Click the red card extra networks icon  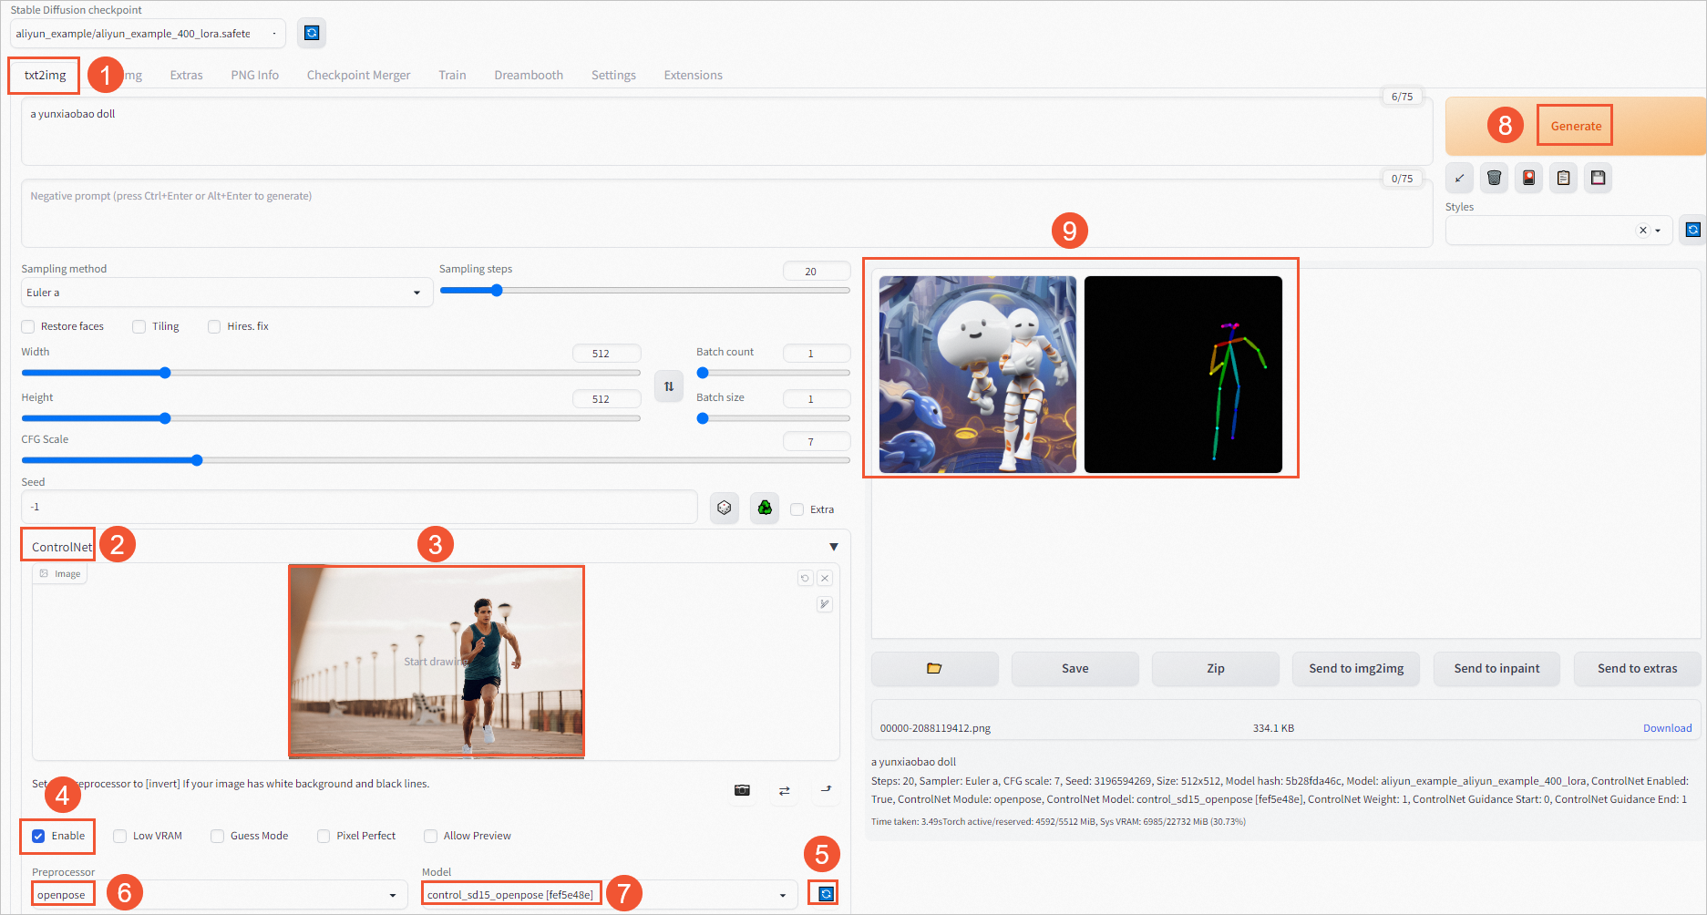(1528, 178)
